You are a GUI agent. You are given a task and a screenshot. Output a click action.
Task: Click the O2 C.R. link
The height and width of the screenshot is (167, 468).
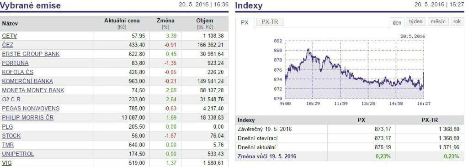(12, 99)
